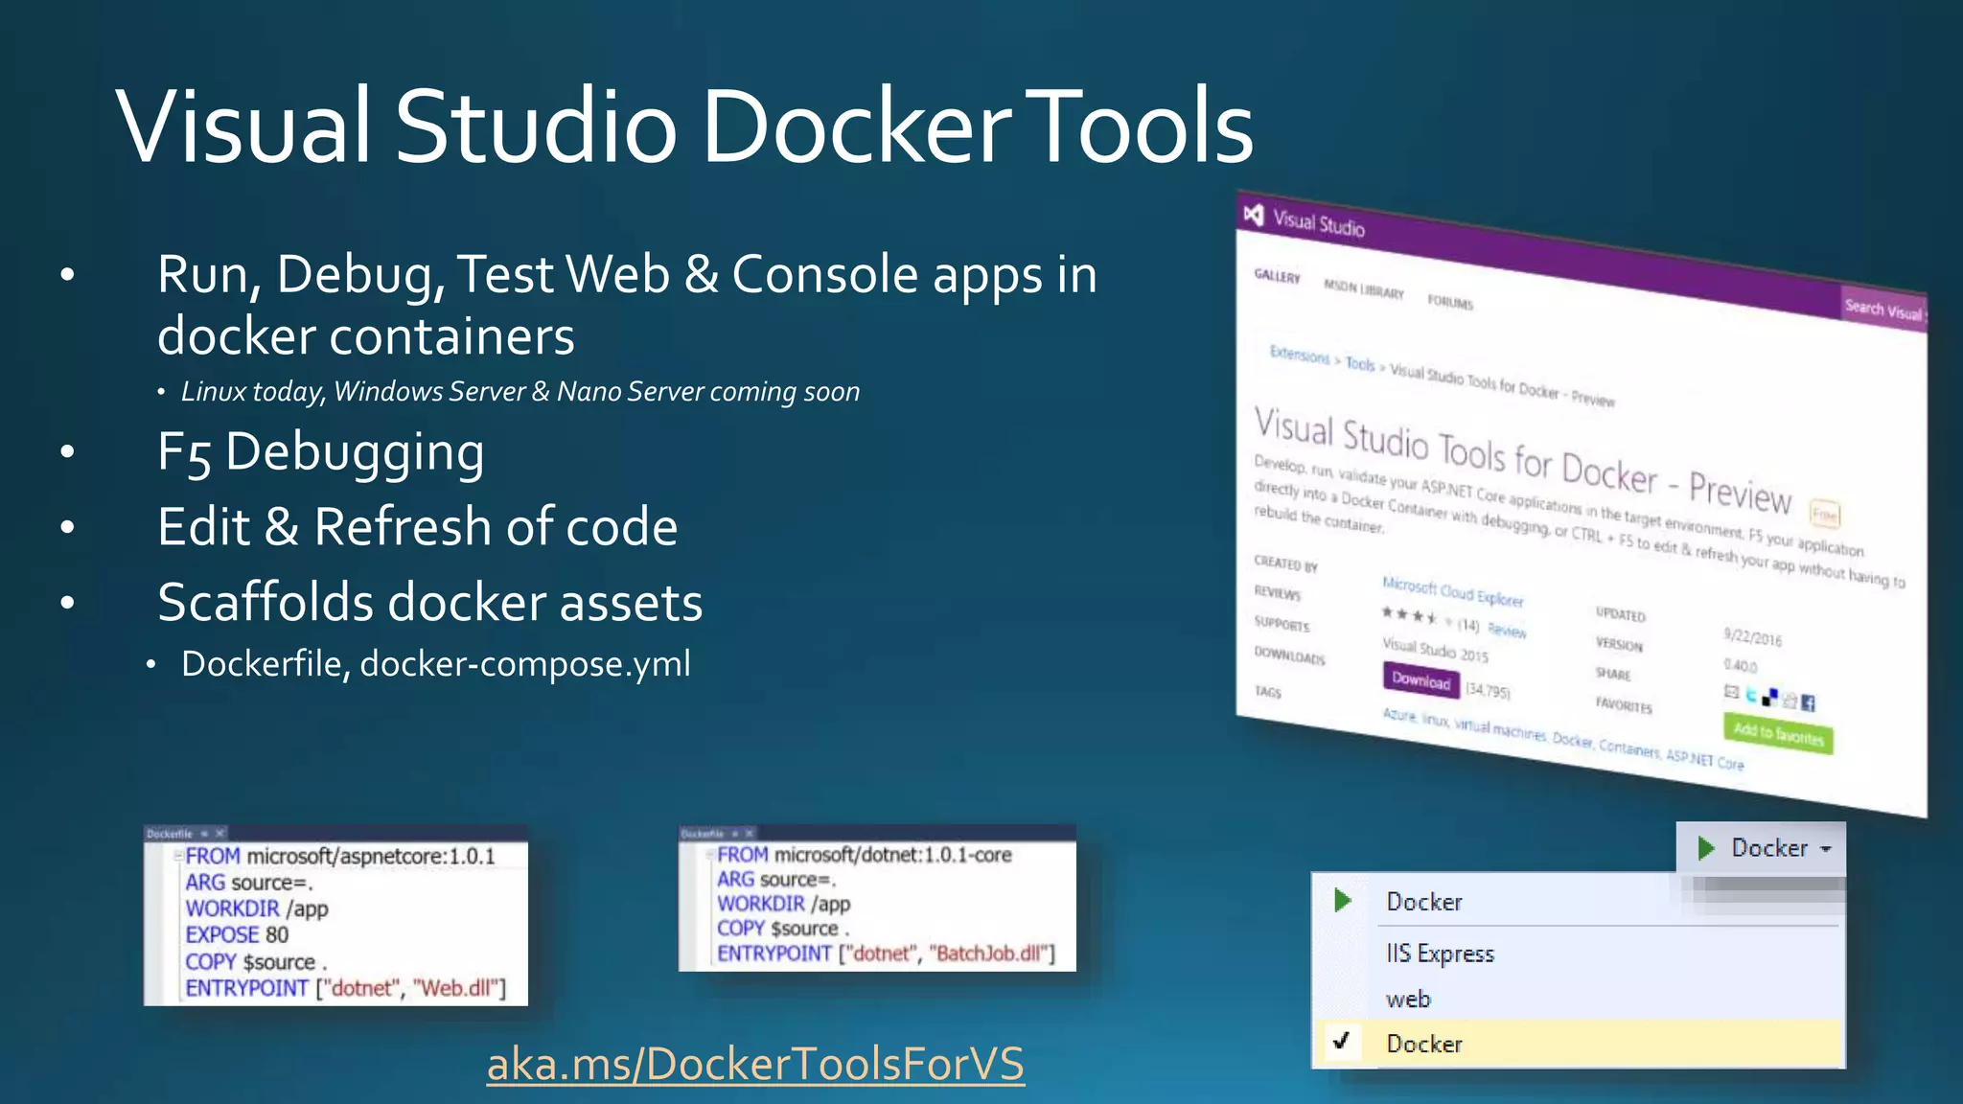Open the Docker run target dropdown arrow
Screen dimensions: 1963x1104
pyautogui.click(x=1825, y=849)
